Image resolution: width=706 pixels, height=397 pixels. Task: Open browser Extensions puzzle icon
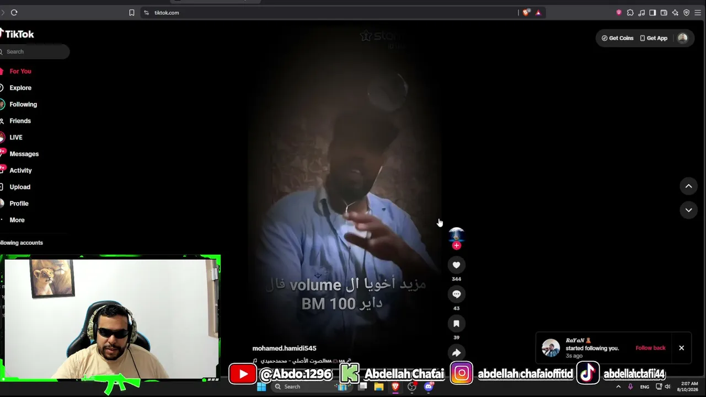coord(630,13)
